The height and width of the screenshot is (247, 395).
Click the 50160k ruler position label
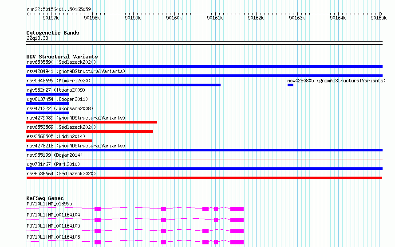174,18
